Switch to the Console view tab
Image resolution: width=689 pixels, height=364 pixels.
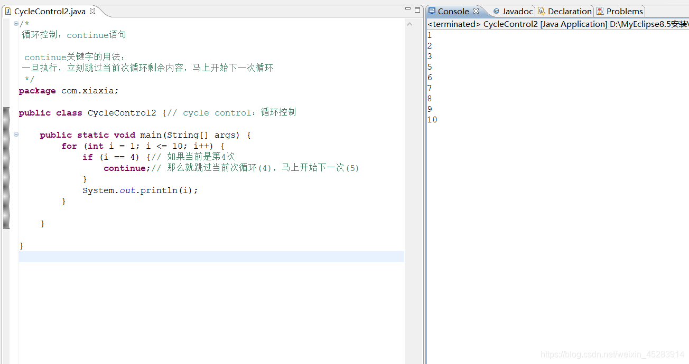453,11
